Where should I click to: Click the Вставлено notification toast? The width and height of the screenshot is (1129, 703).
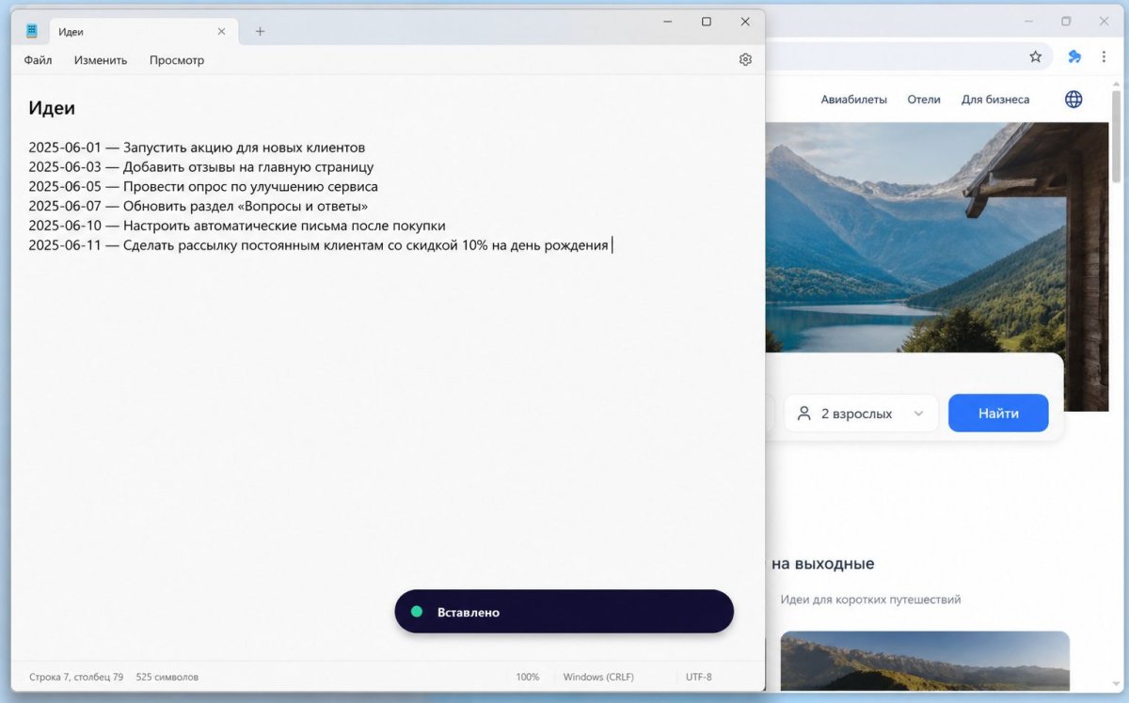564,612
